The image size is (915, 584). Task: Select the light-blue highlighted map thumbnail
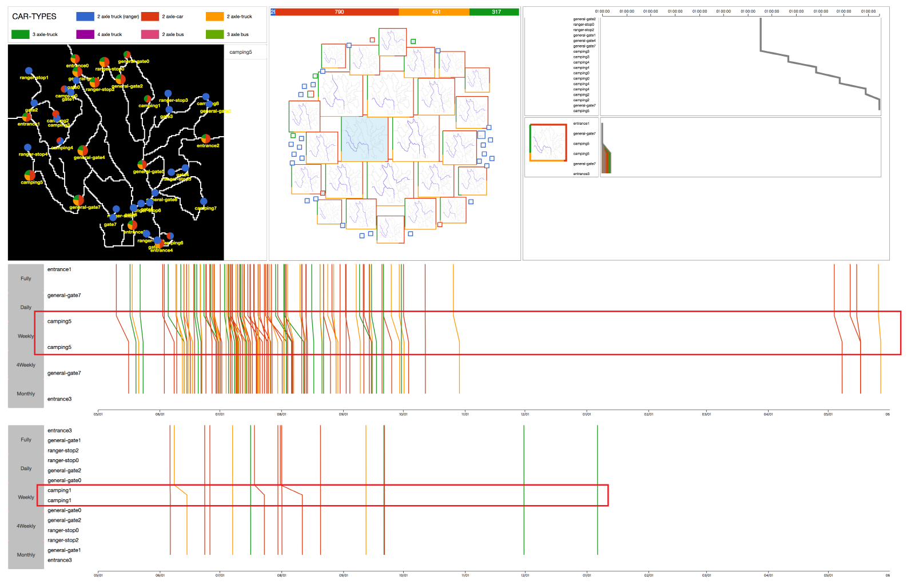click(x=364, y=139)
